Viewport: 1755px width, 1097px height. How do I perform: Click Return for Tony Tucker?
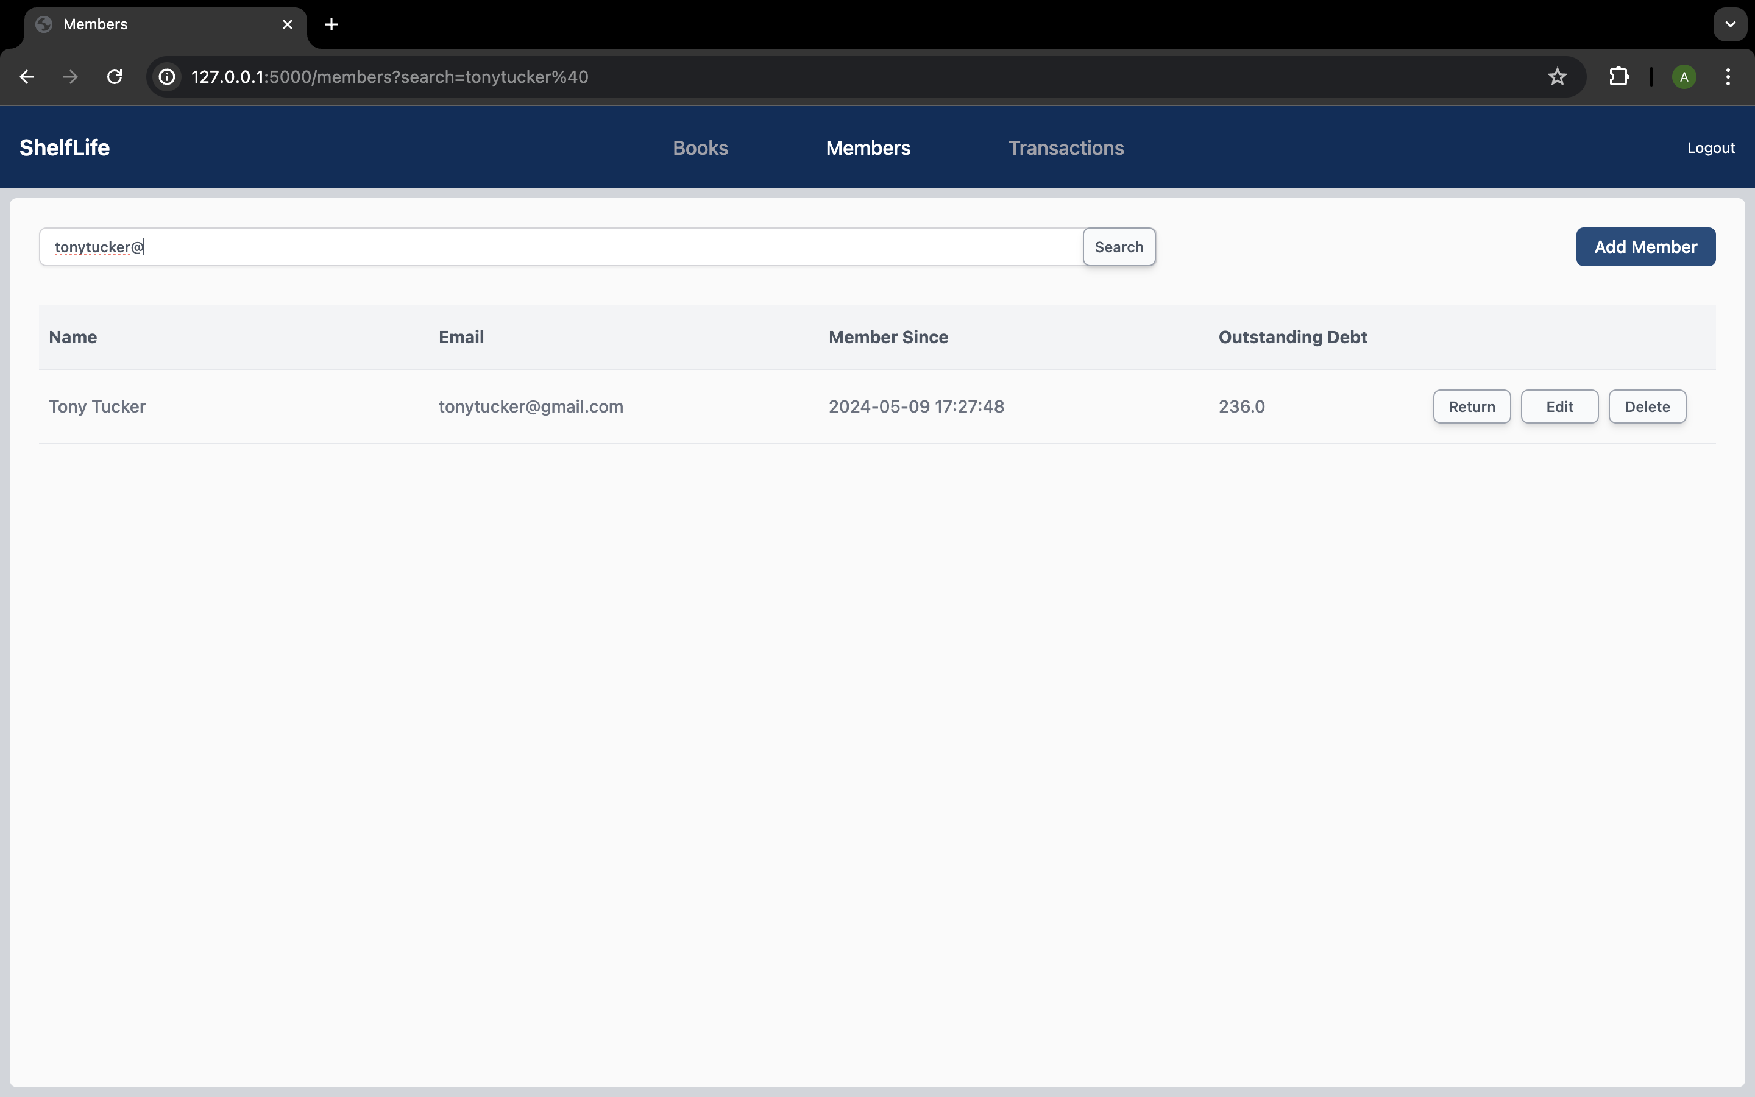(x=1472, y=407)
